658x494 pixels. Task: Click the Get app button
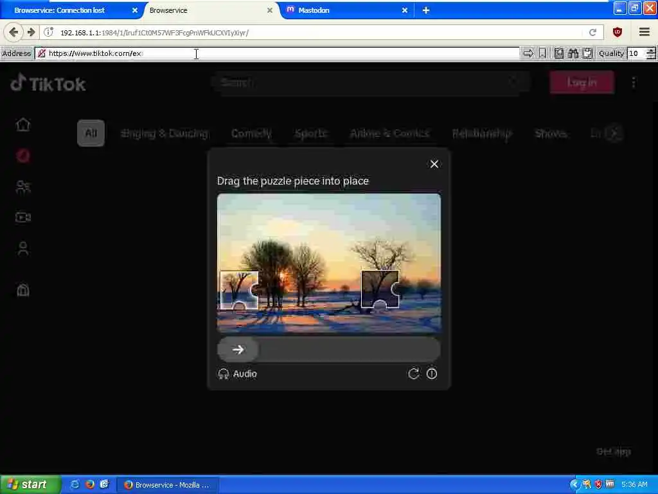(614, 452)
